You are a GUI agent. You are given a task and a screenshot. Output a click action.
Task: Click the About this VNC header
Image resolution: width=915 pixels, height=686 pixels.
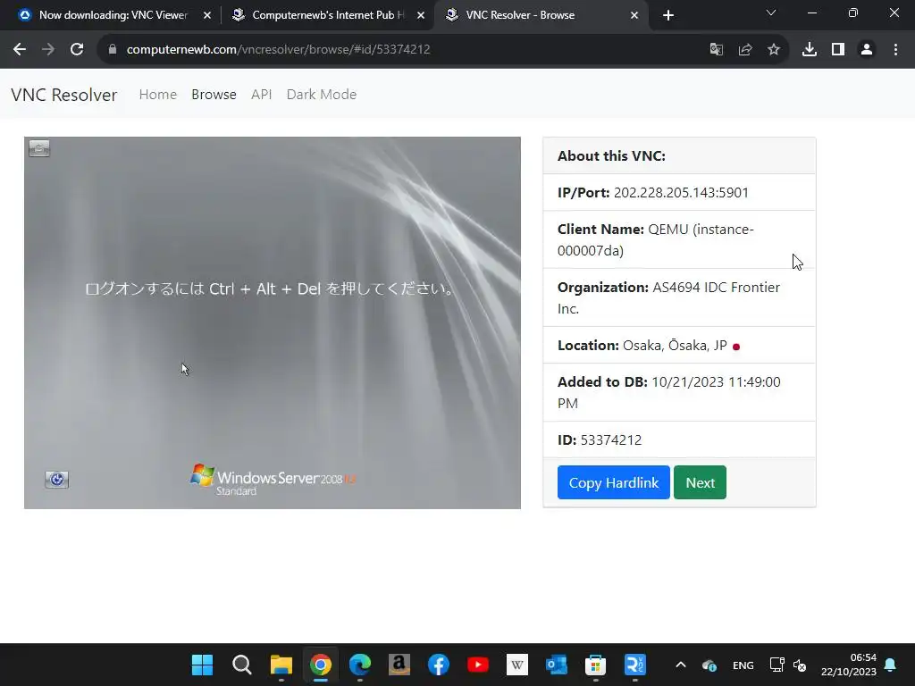pos(611,155)
